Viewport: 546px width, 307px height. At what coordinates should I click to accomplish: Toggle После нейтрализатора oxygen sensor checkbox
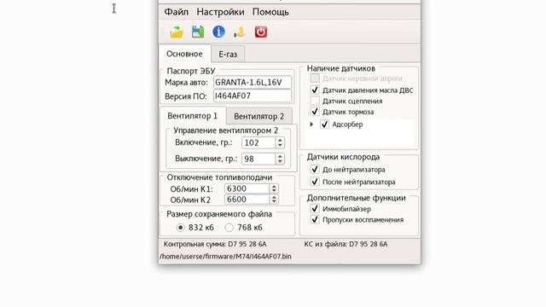pyautogui.click(x=315, y=182)
